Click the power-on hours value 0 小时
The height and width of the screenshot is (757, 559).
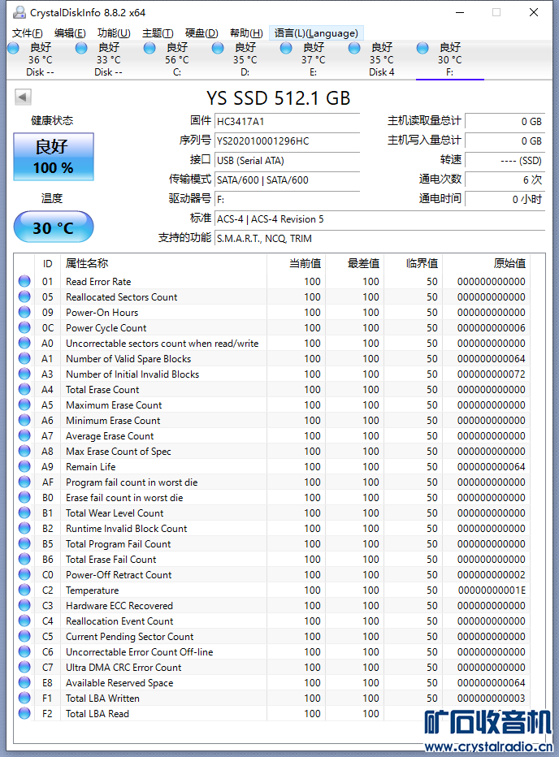click(505, 199)
